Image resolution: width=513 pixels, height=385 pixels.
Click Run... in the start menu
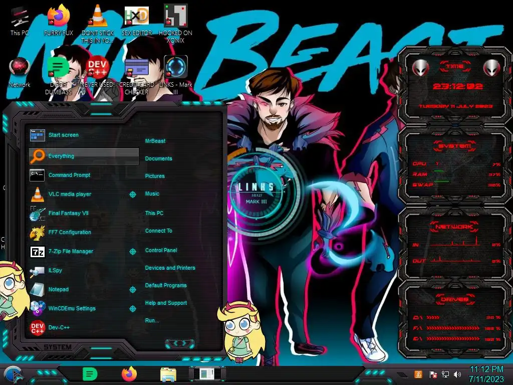coord(152,320)
